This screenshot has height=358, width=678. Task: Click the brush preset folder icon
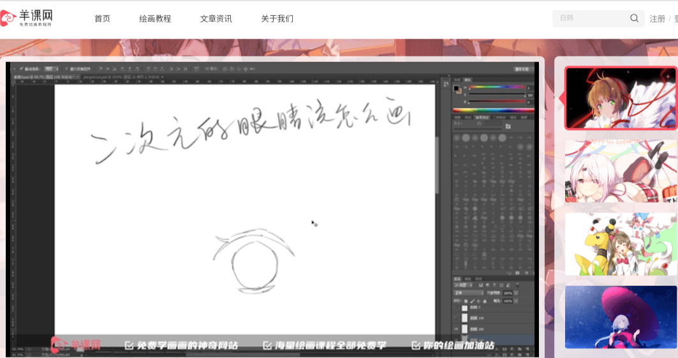[508, 126]
